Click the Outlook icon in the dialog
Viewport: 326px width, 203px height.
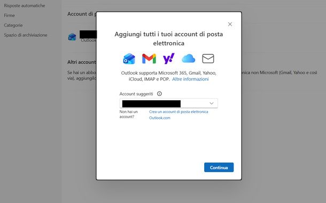tap(129, 59)
